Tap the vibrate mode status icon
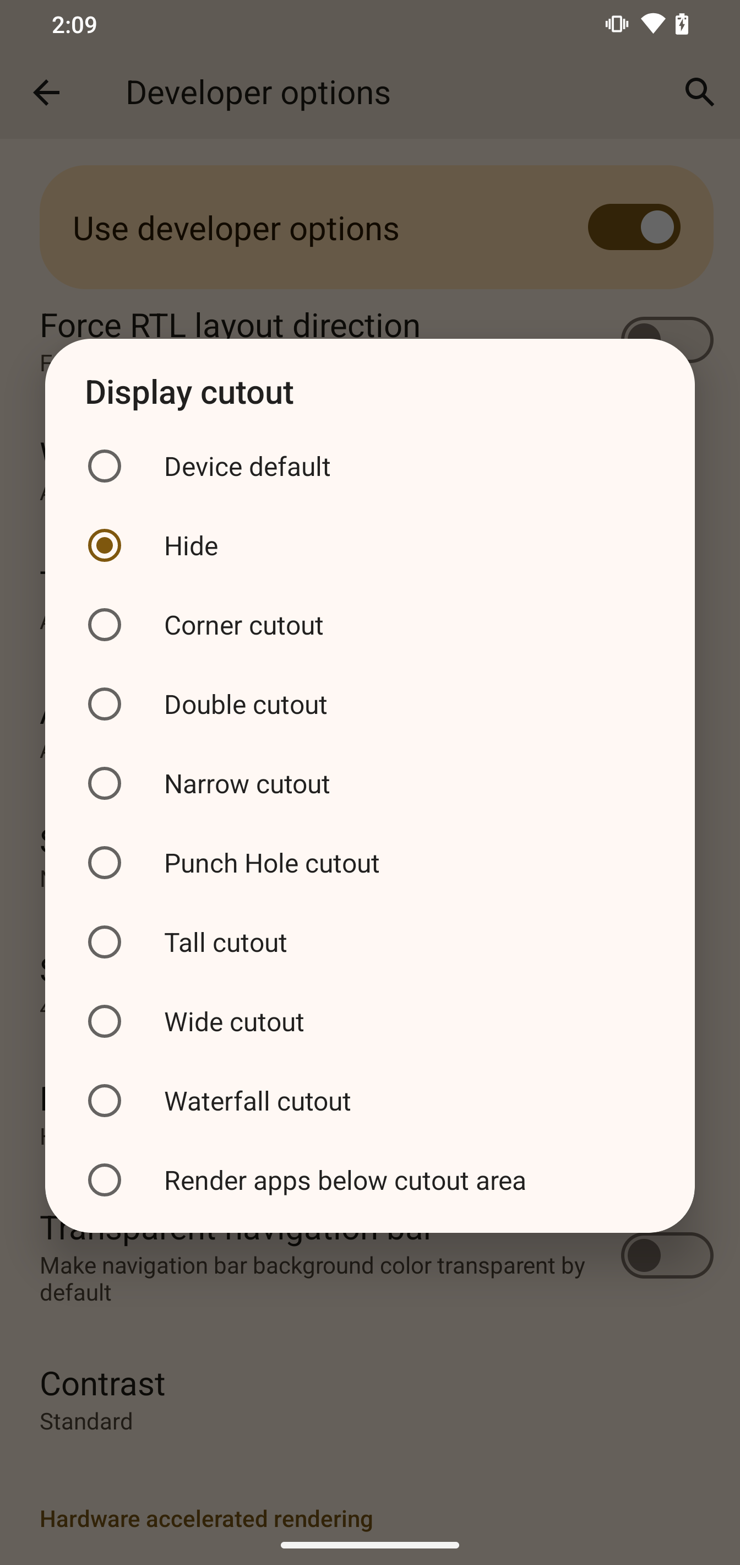This screenshot has height=1565, width=740. tap(617, 24)
